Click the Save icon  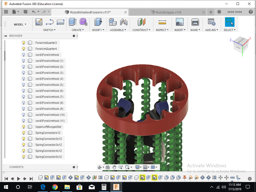point(25,12)
